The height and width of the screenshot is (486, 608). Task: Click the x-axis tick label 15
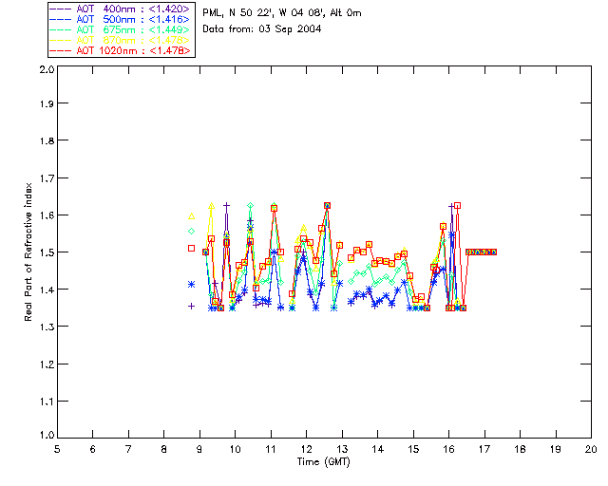413,449
